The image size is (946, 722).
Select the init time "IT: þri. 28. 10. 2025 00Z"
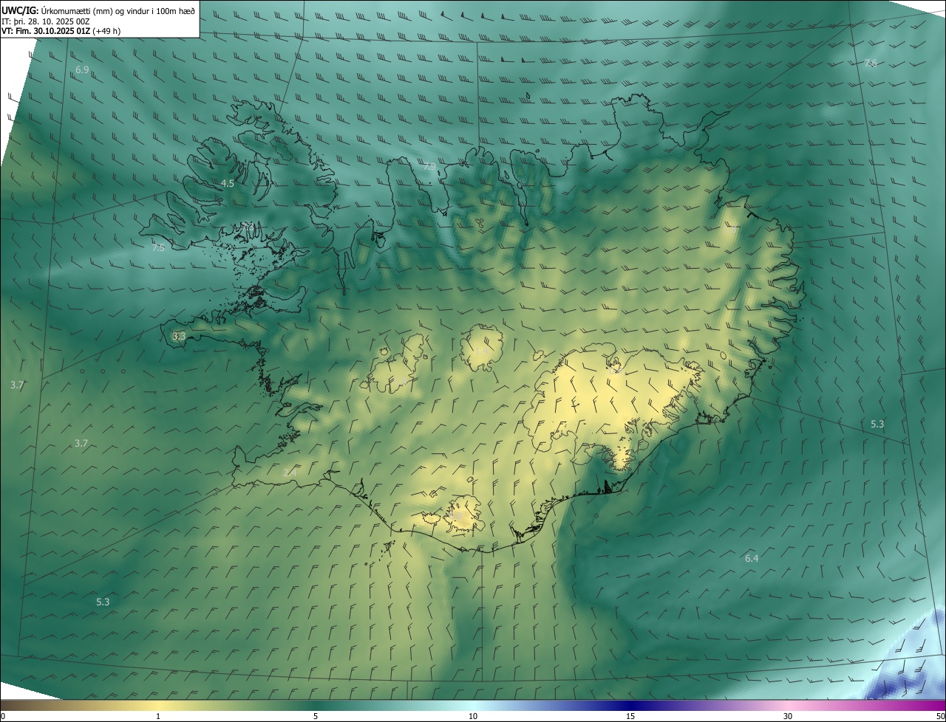[x=46, y=21]
